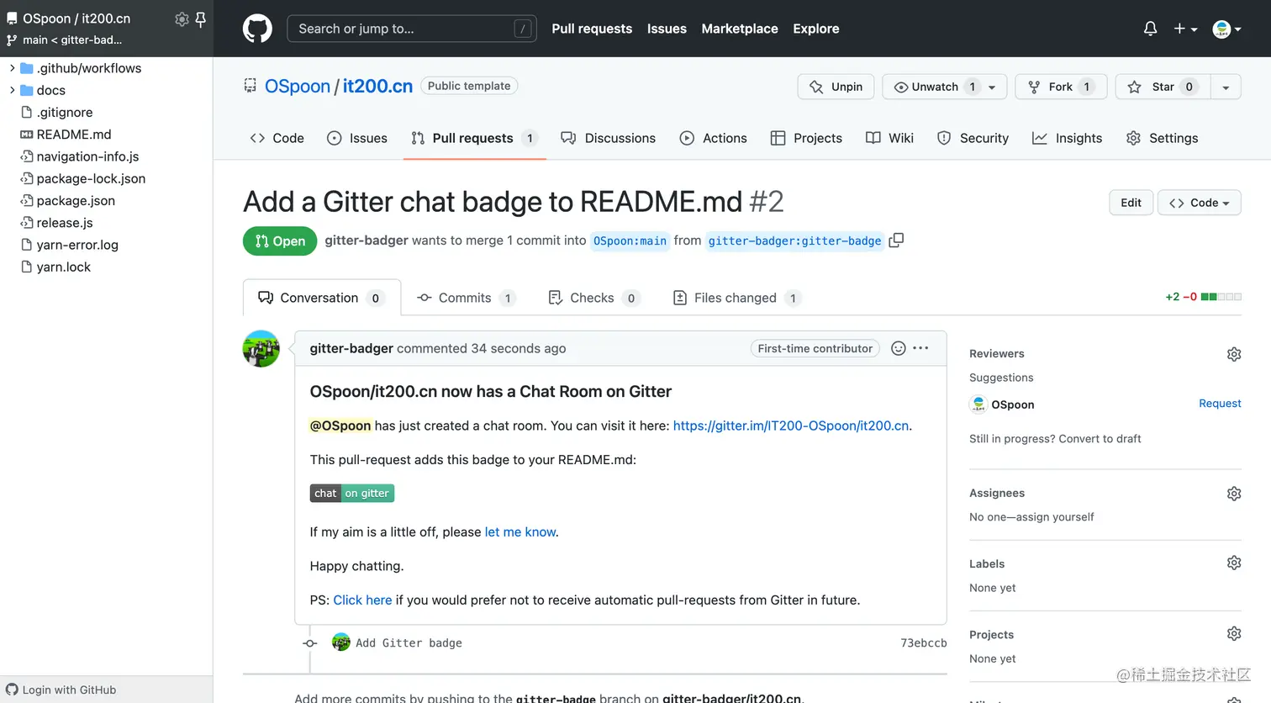Go to GitHub home via the logo

pyautogui.click(x=257, y=29)
